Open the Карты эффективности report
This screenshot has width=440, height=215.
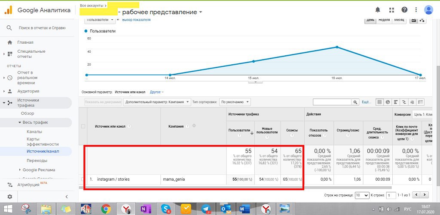[x=43, y=141]
